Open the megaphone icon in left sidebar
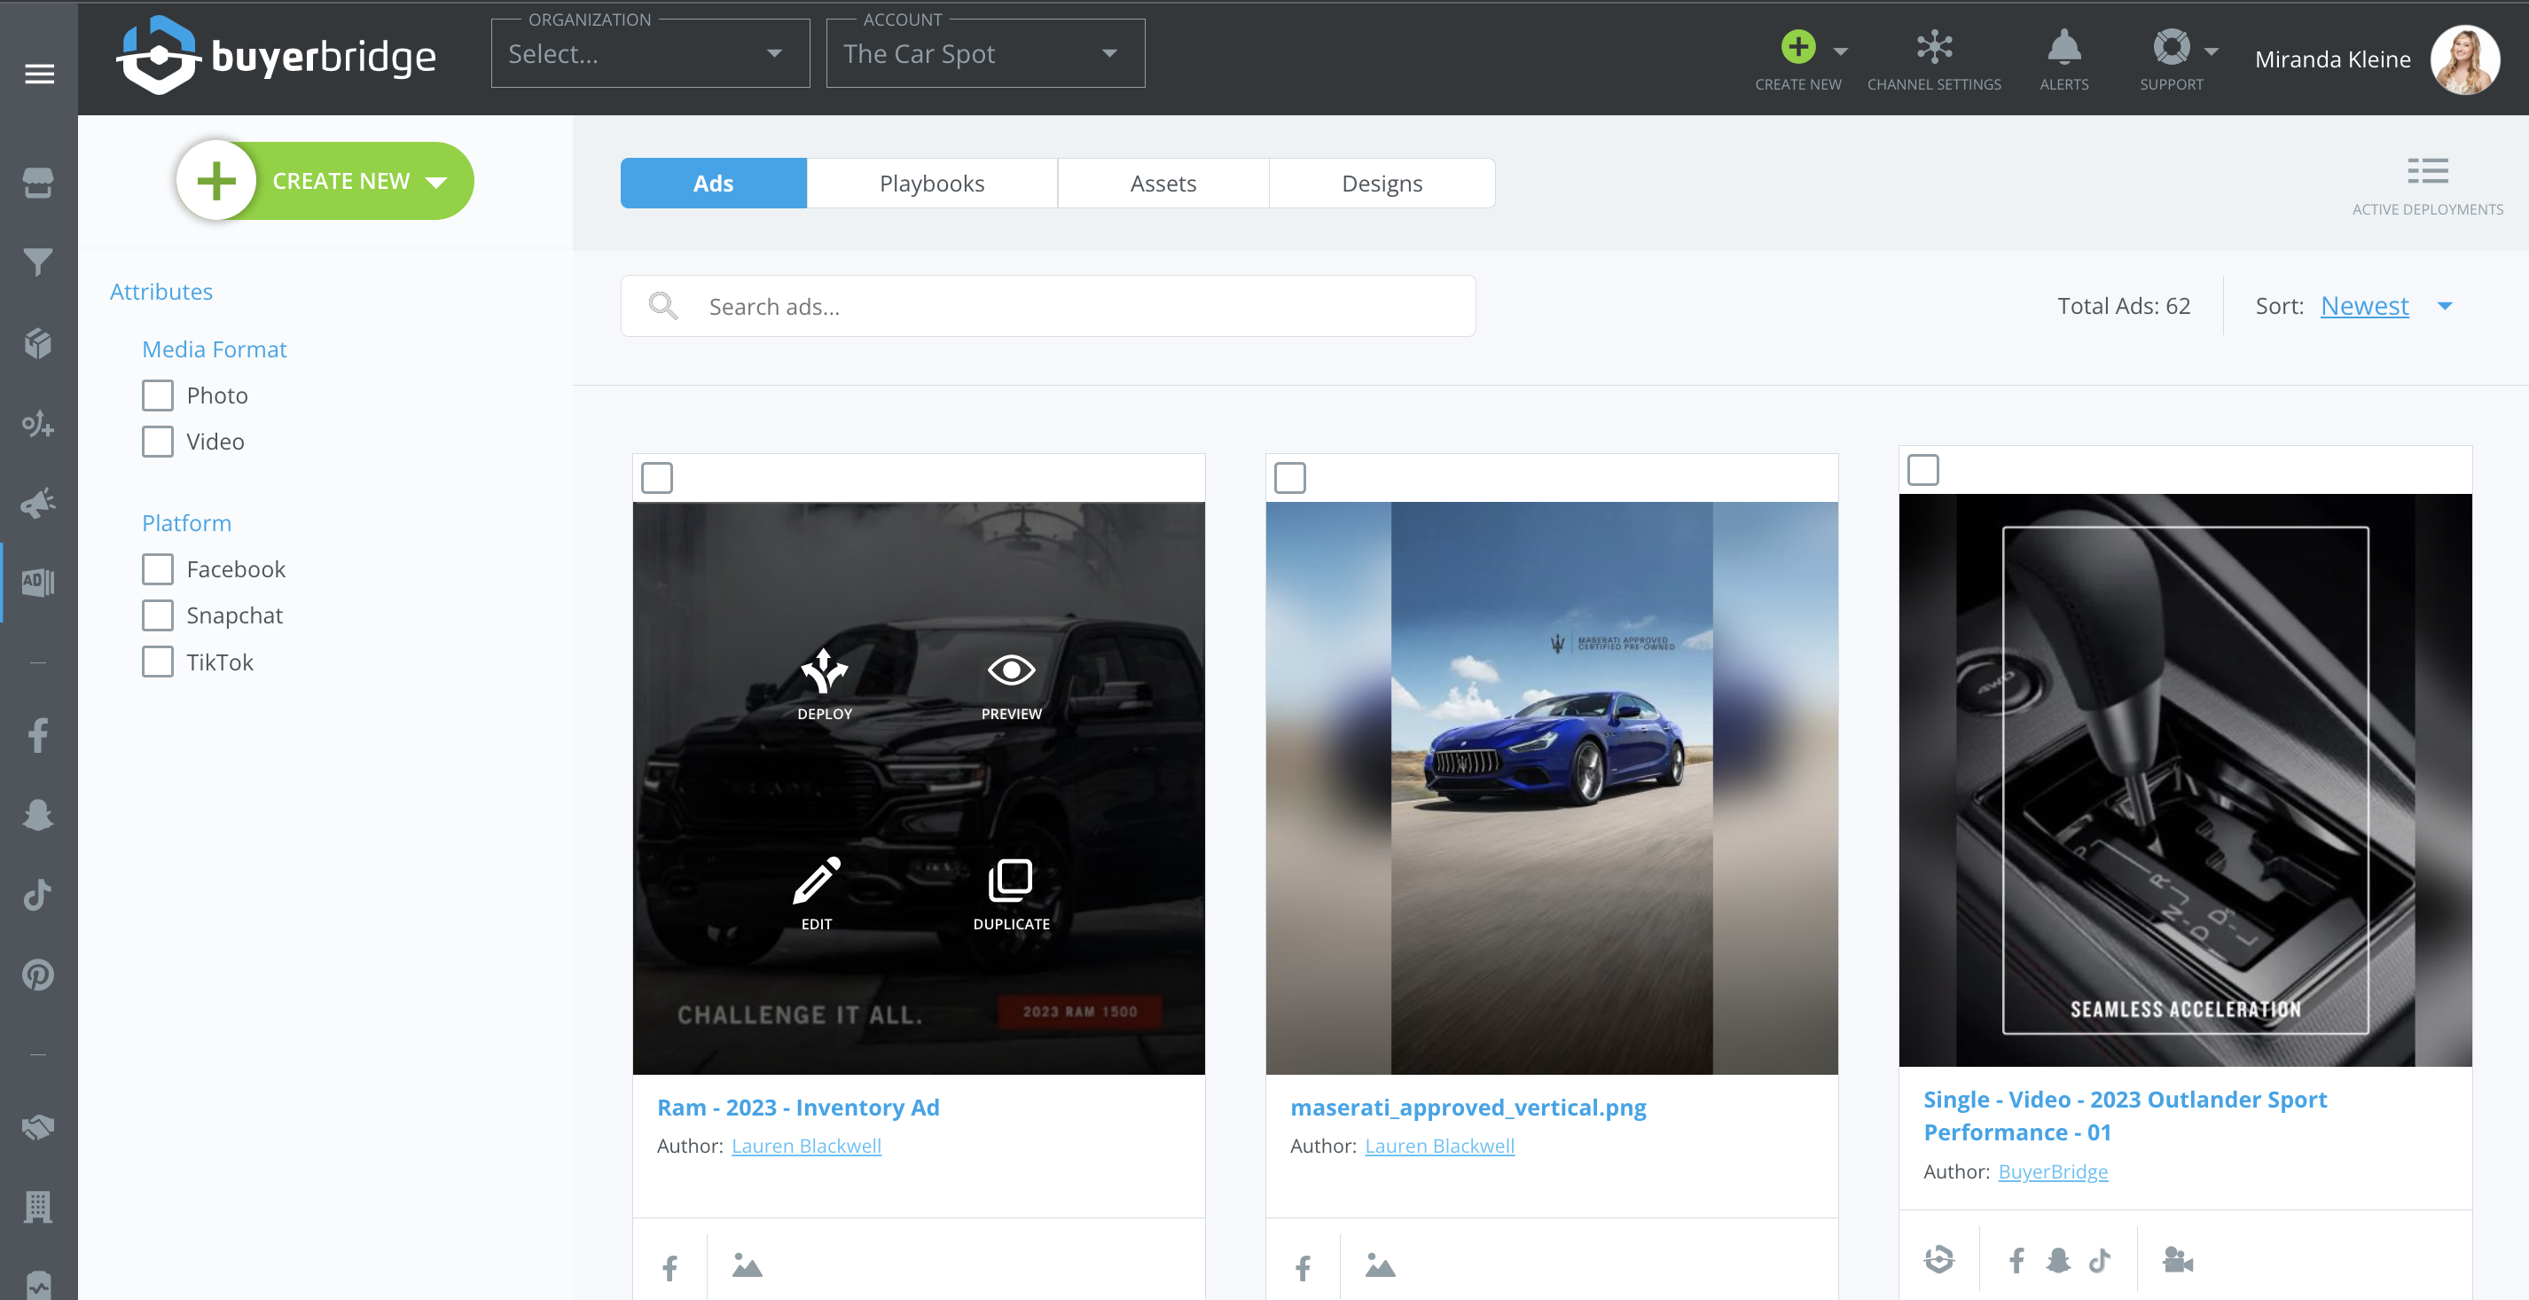 tap(38, 503)
